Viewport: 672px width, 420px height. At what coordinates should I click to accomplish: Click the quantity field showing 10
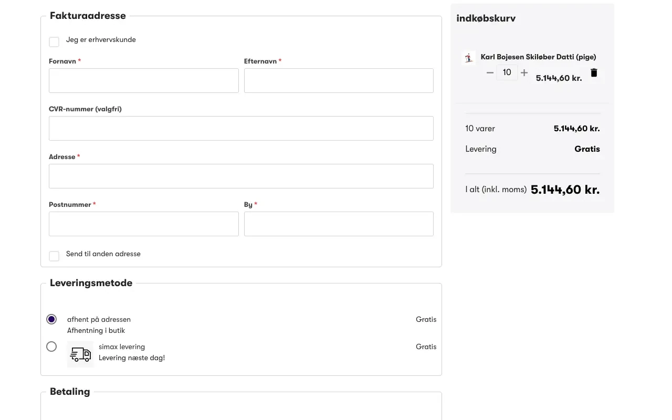click(x=507, y=72)
